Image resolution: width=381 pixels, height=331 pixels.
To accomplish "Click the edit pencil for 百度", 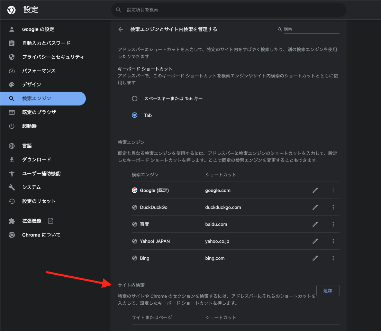I will (315, 224).
